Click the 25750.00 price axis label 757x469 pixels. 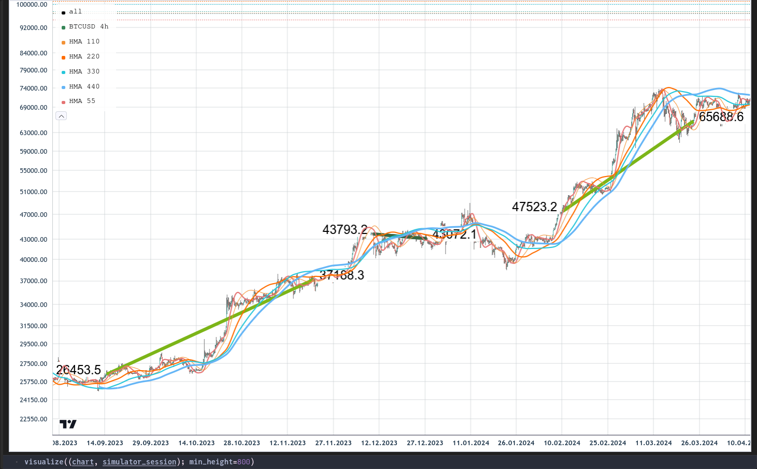click(34, 382)
